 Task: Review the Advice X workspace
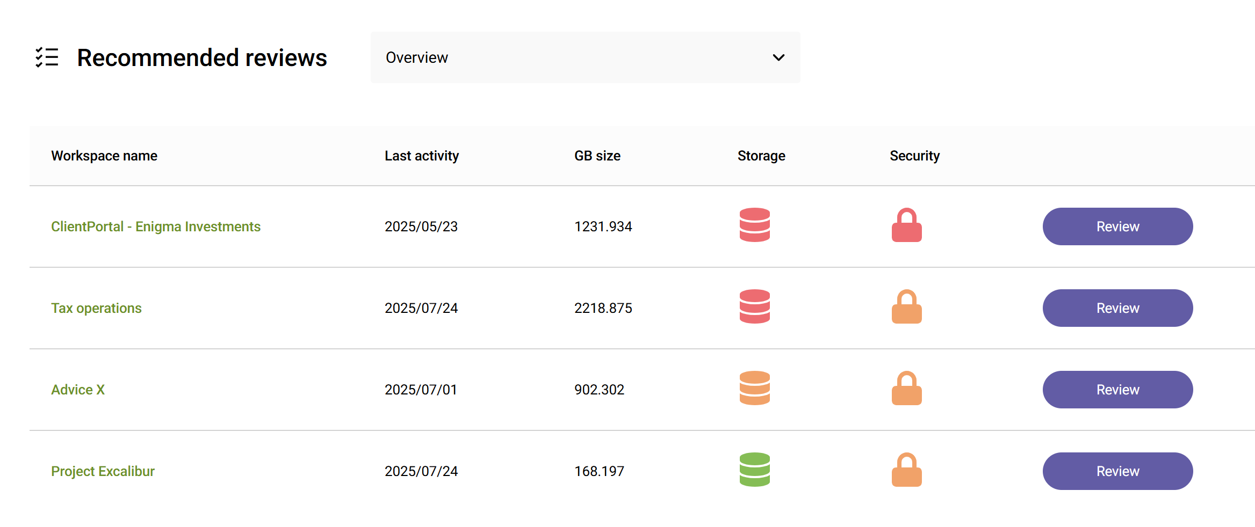click(1117, 390)
